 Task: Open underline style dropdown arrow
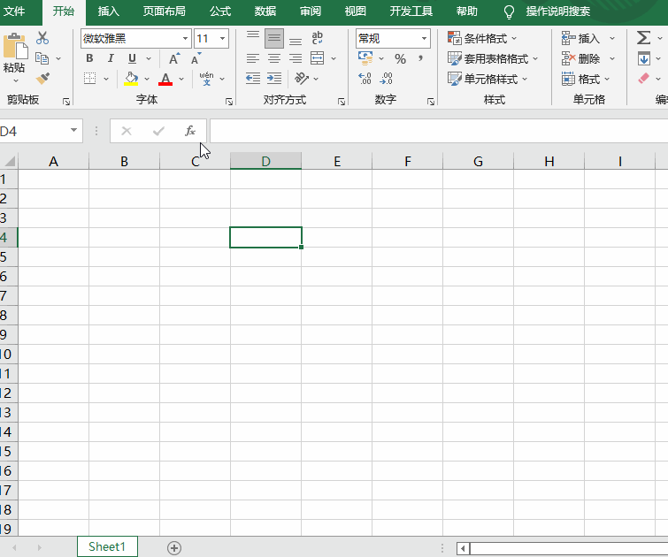coord(149,58)
